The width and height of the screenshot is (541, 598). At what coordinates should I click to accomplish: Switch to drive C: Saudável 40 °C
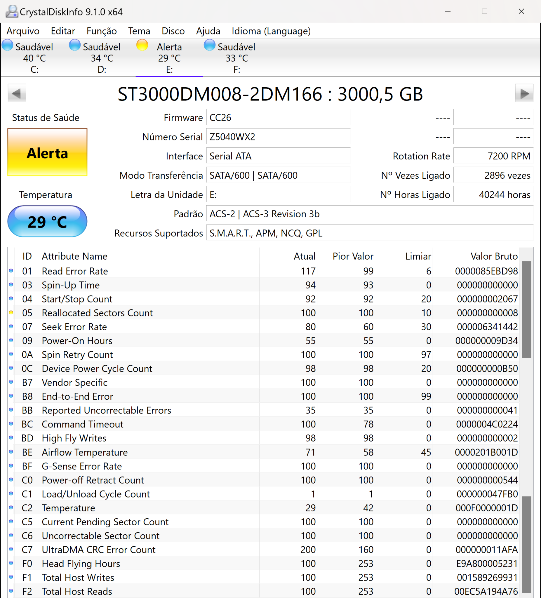tap(34, 58)
